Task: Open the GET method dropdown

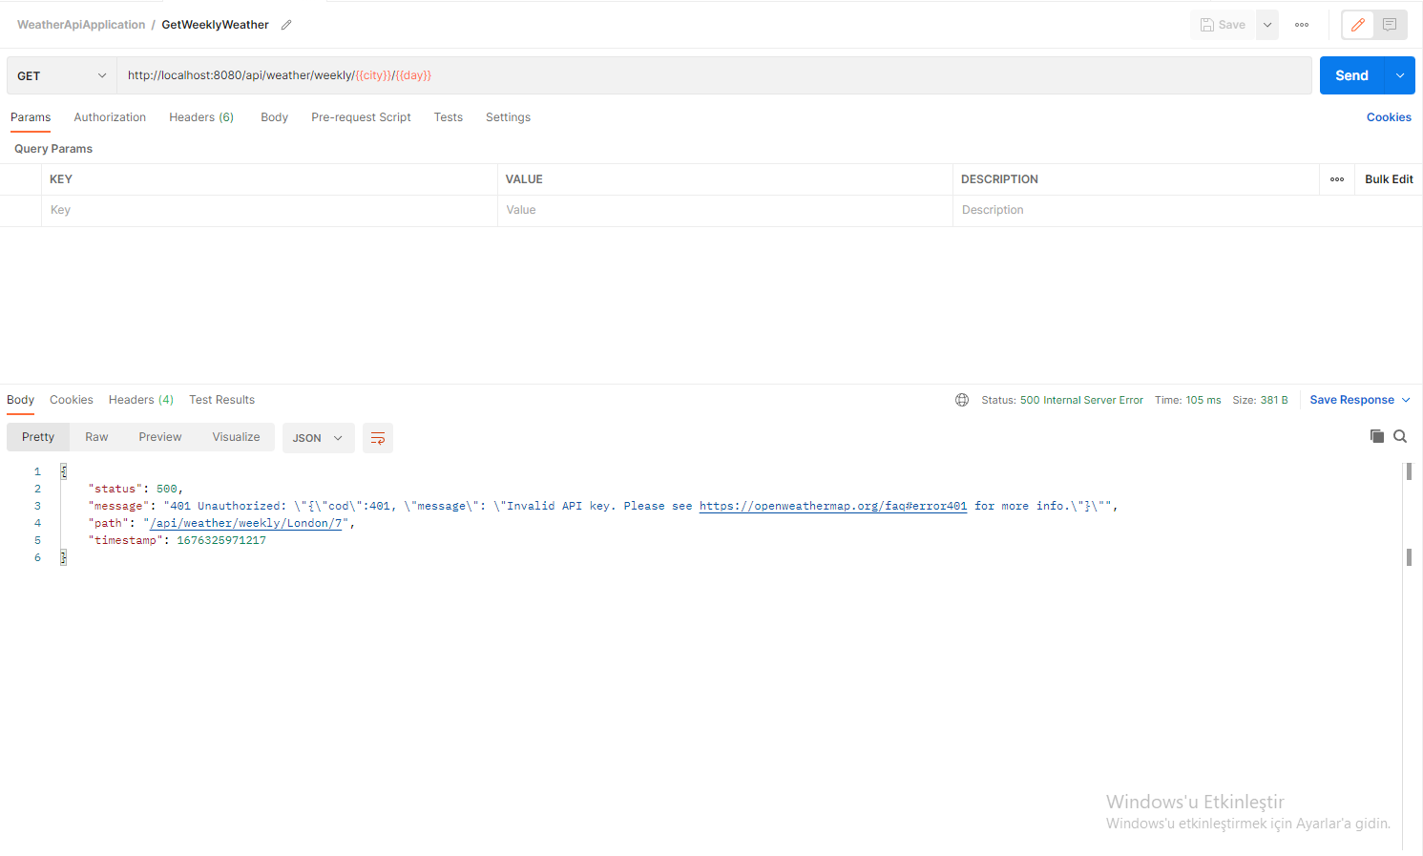Action: click(x=60, y=74)
